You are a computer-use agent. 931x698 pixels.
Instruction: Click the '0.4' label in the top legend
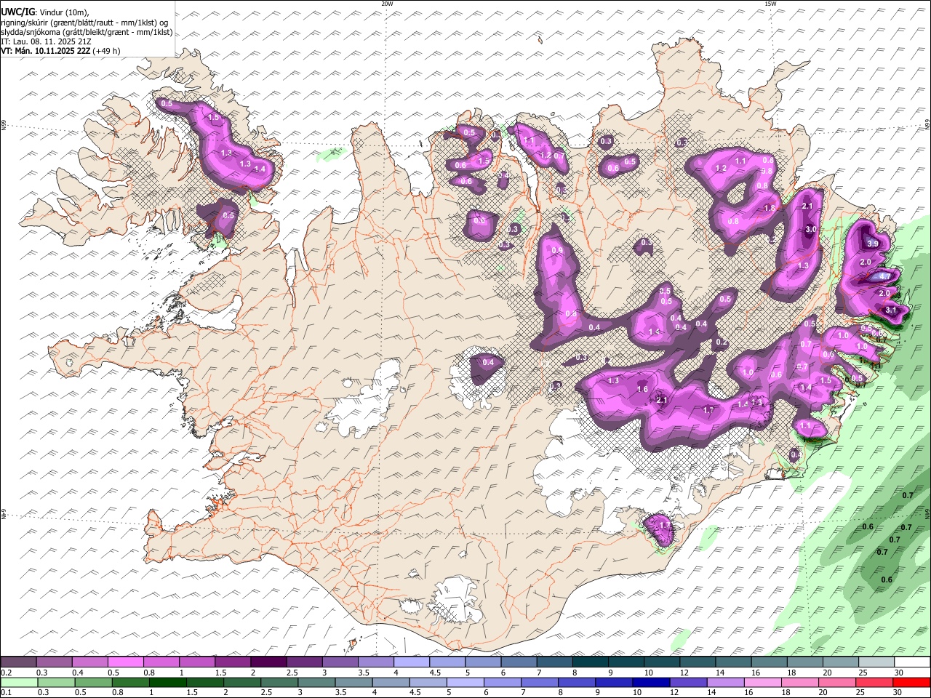tap(78, 673)
